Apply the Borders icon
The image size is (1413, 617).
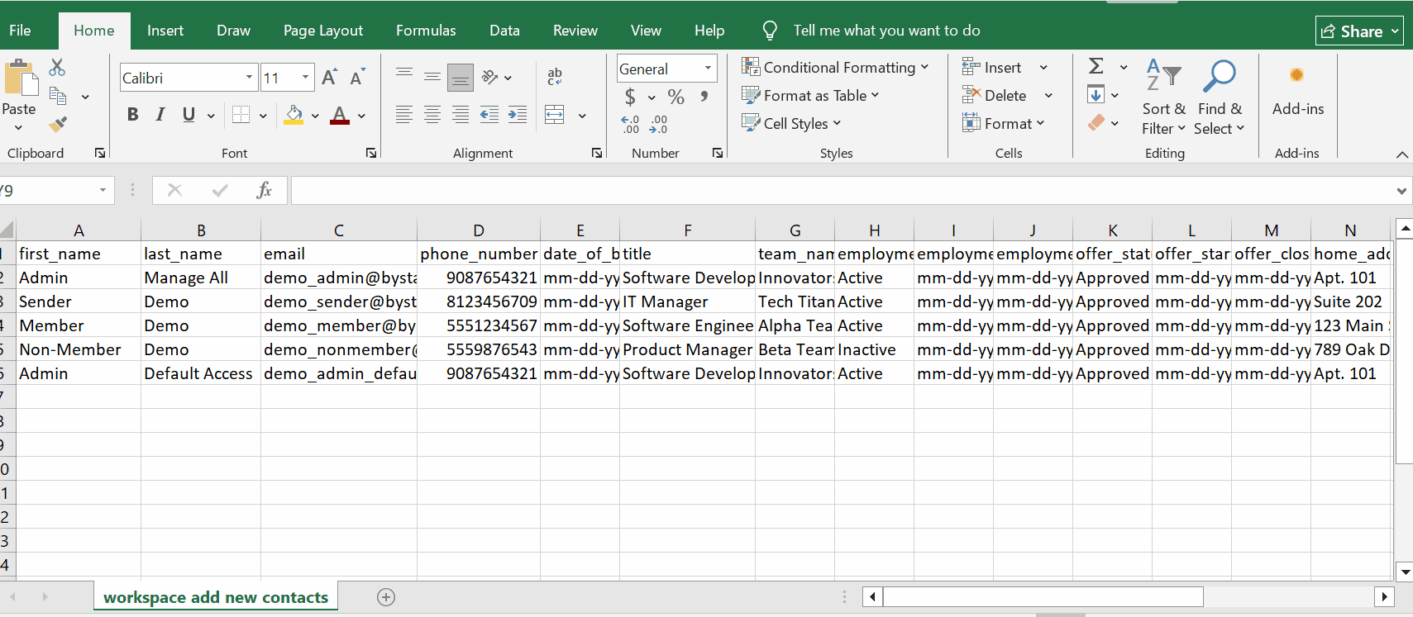[241, 115]
